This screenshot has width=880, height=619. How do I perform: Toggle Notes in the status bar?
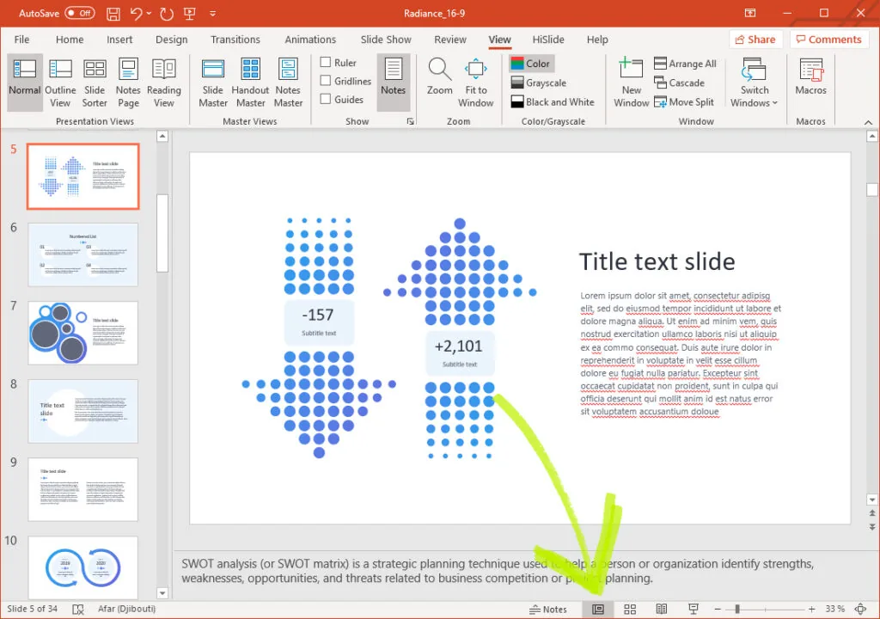(x=548, y=610)
